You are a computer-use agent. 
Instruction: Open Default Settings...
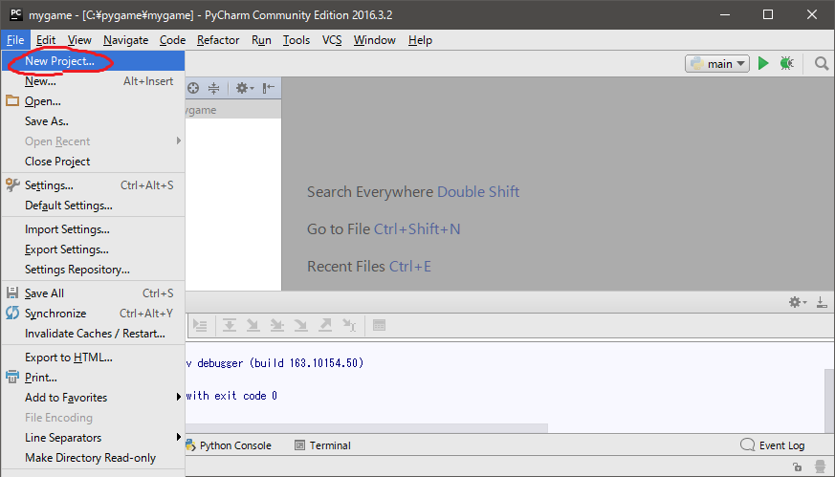(x=93, y=205)
